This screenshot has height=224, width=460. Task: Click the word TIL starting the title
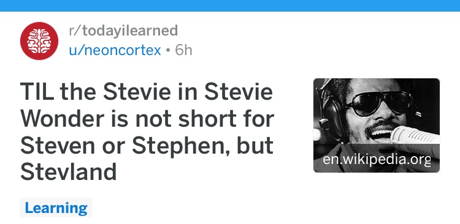[37, 92]
